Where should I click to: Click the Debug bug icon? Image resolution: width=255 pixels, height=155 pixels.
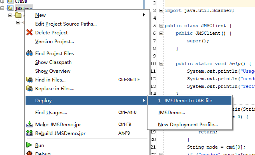pos(30,153)
